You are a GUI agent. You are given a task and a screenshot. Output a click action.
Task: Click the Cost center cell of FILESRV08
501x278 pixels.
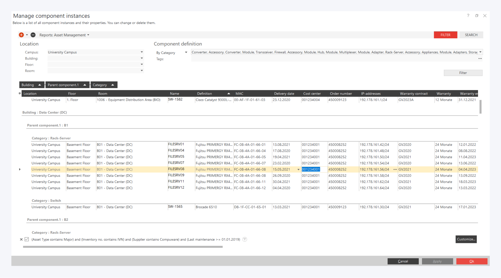[x=311, y=170]
